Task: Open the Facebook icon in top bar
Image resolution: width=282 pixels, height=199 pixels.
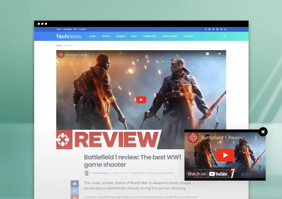Action: (205, 29)
